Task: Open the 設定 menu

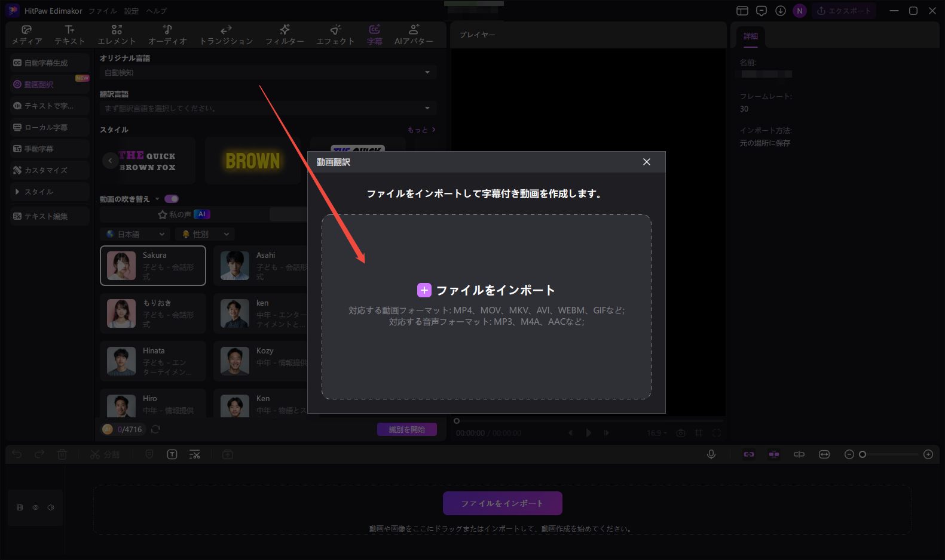Action: (x=131, y=11)
